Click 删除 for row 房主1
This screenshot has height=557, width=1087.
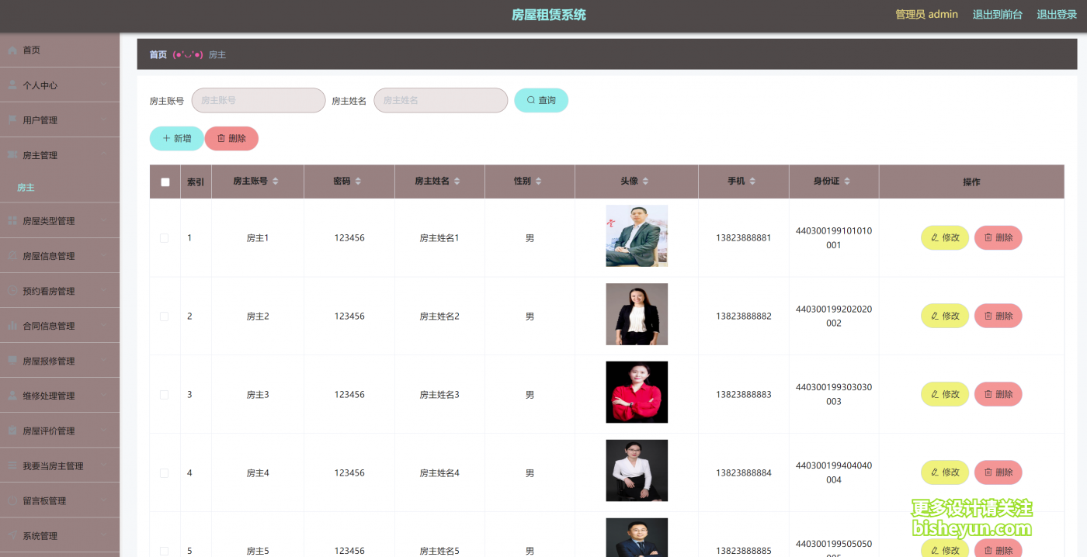(x=998, y=238)
